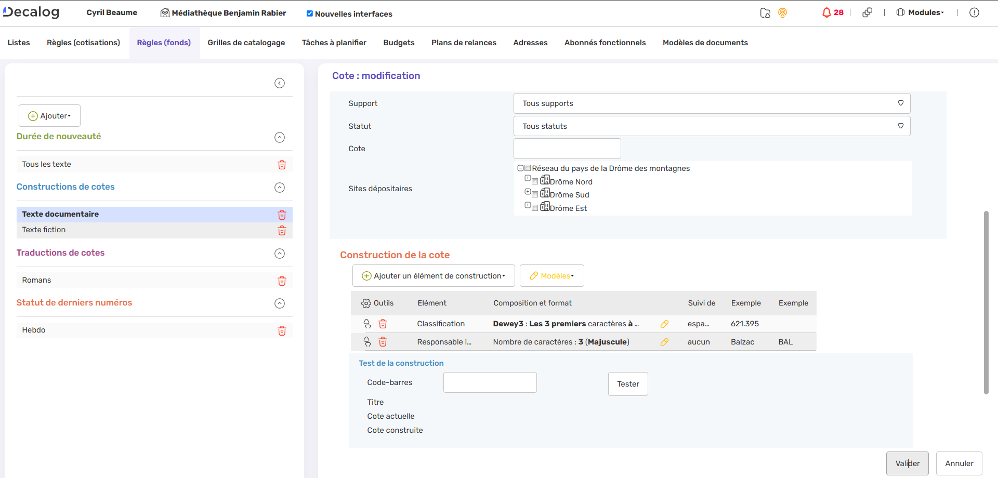The height and width of the screenshot is (478, 998).
Task: Edit Responsable row composition pencil icon
Action: (664, 342)
